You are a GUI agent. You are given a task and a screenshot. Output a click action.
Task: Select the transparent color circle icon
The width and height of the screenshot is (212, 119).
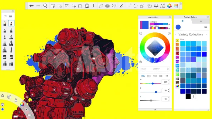(141, 33)
